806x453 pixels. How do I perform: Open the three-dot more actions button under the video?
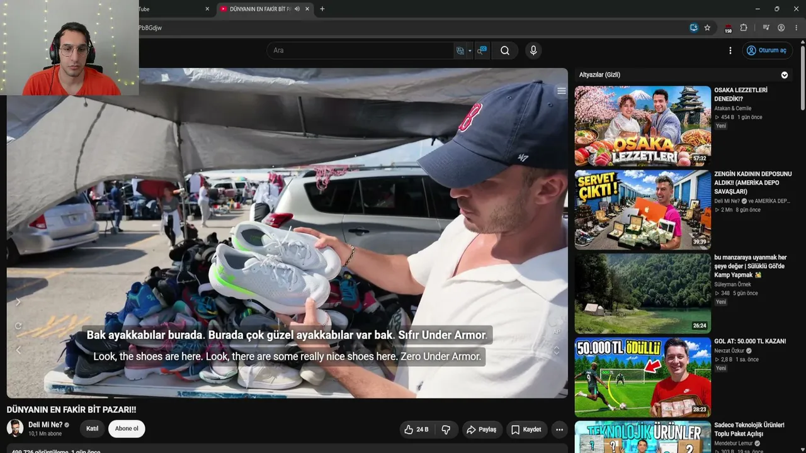point(559,430)
